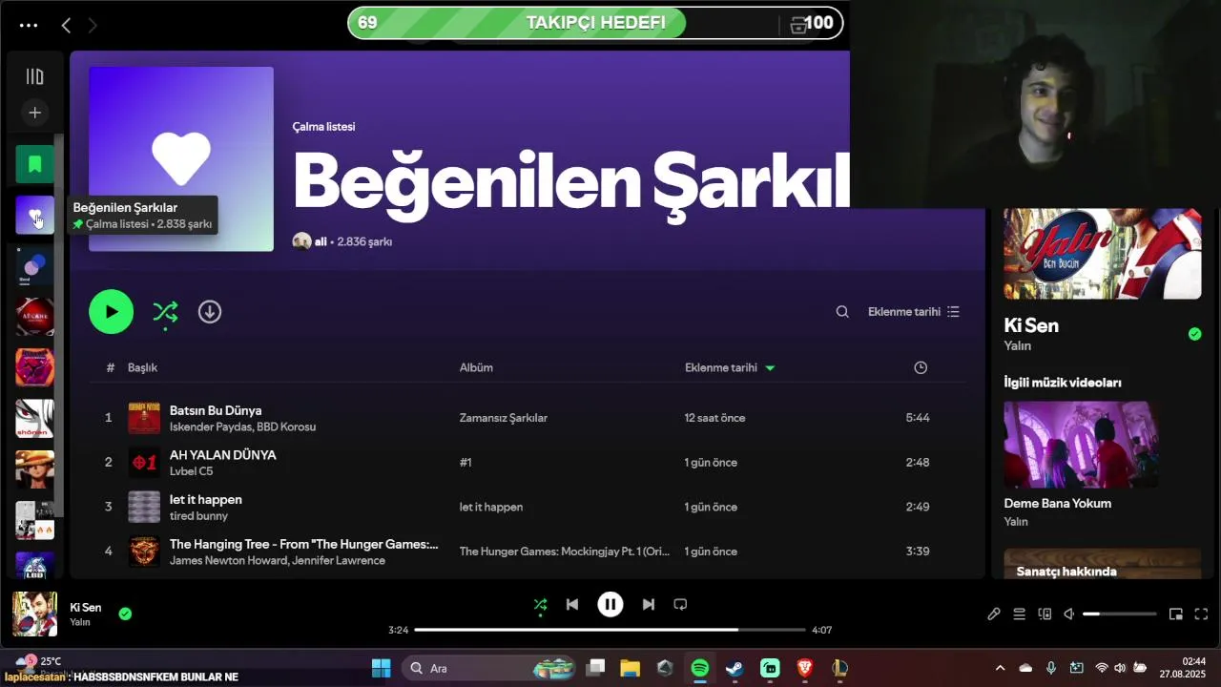Open the three-dot app menu

29,26
